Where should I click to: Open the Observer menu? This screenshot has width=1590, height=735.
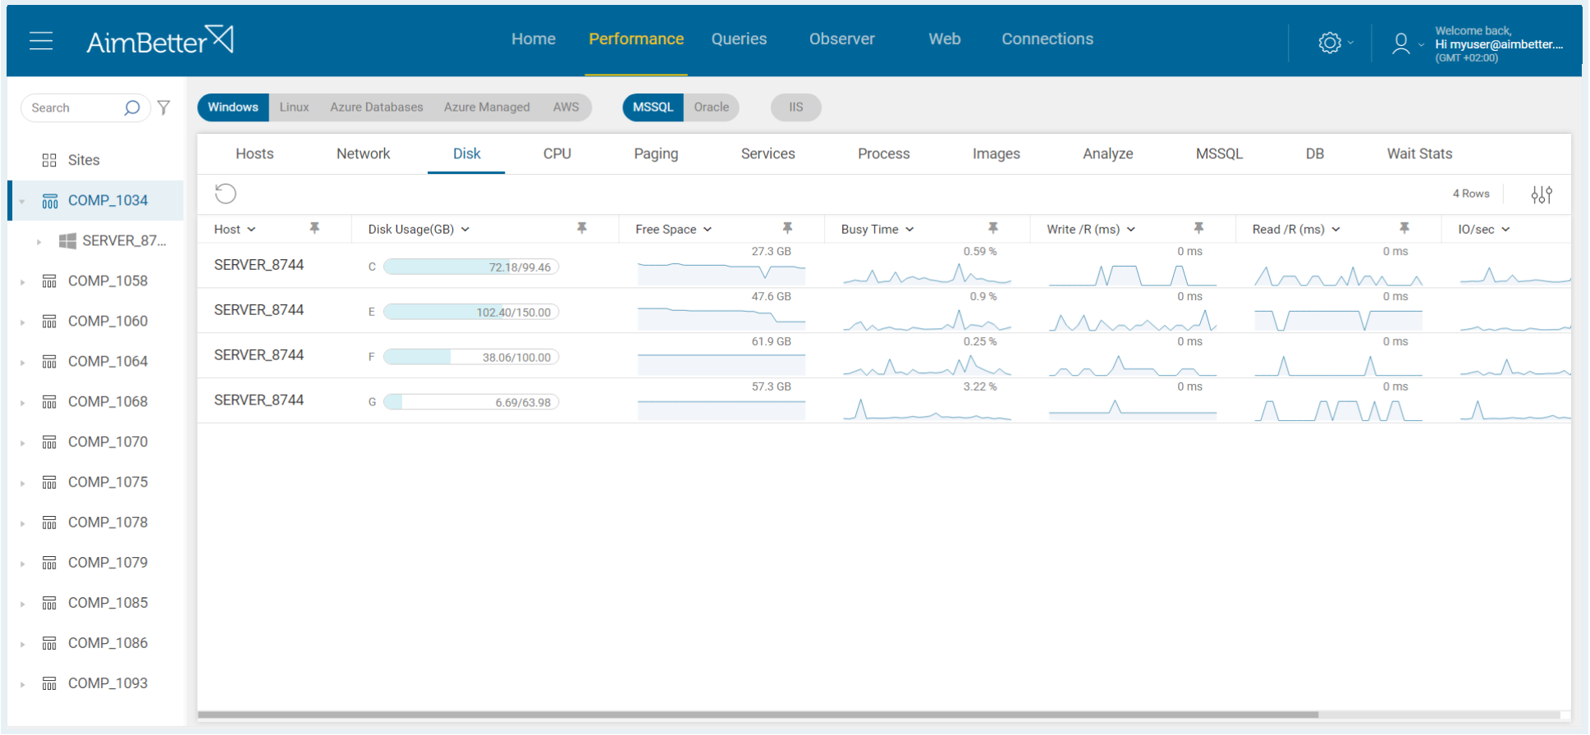coord(842,39)
